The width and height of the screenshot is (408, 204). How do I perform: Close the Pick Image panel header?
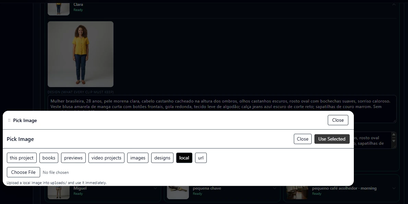(338, 120)
